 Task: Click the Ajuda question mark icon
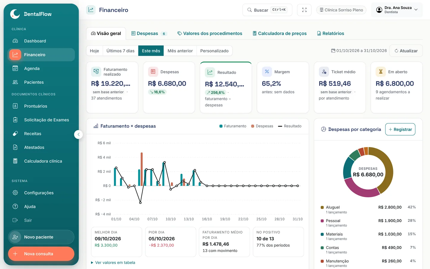coord(15,207)
